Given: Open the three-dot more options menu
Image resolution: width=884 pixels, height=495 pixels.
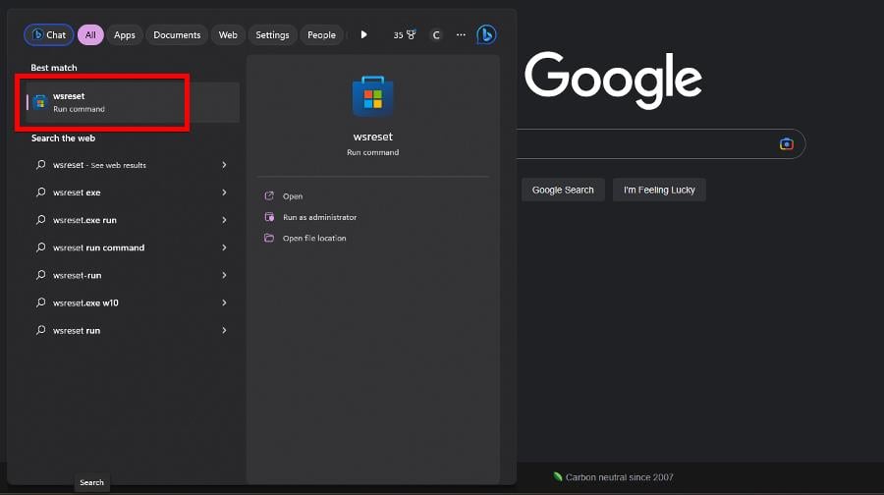Looking at the screenshot, I should pos(461,35).
